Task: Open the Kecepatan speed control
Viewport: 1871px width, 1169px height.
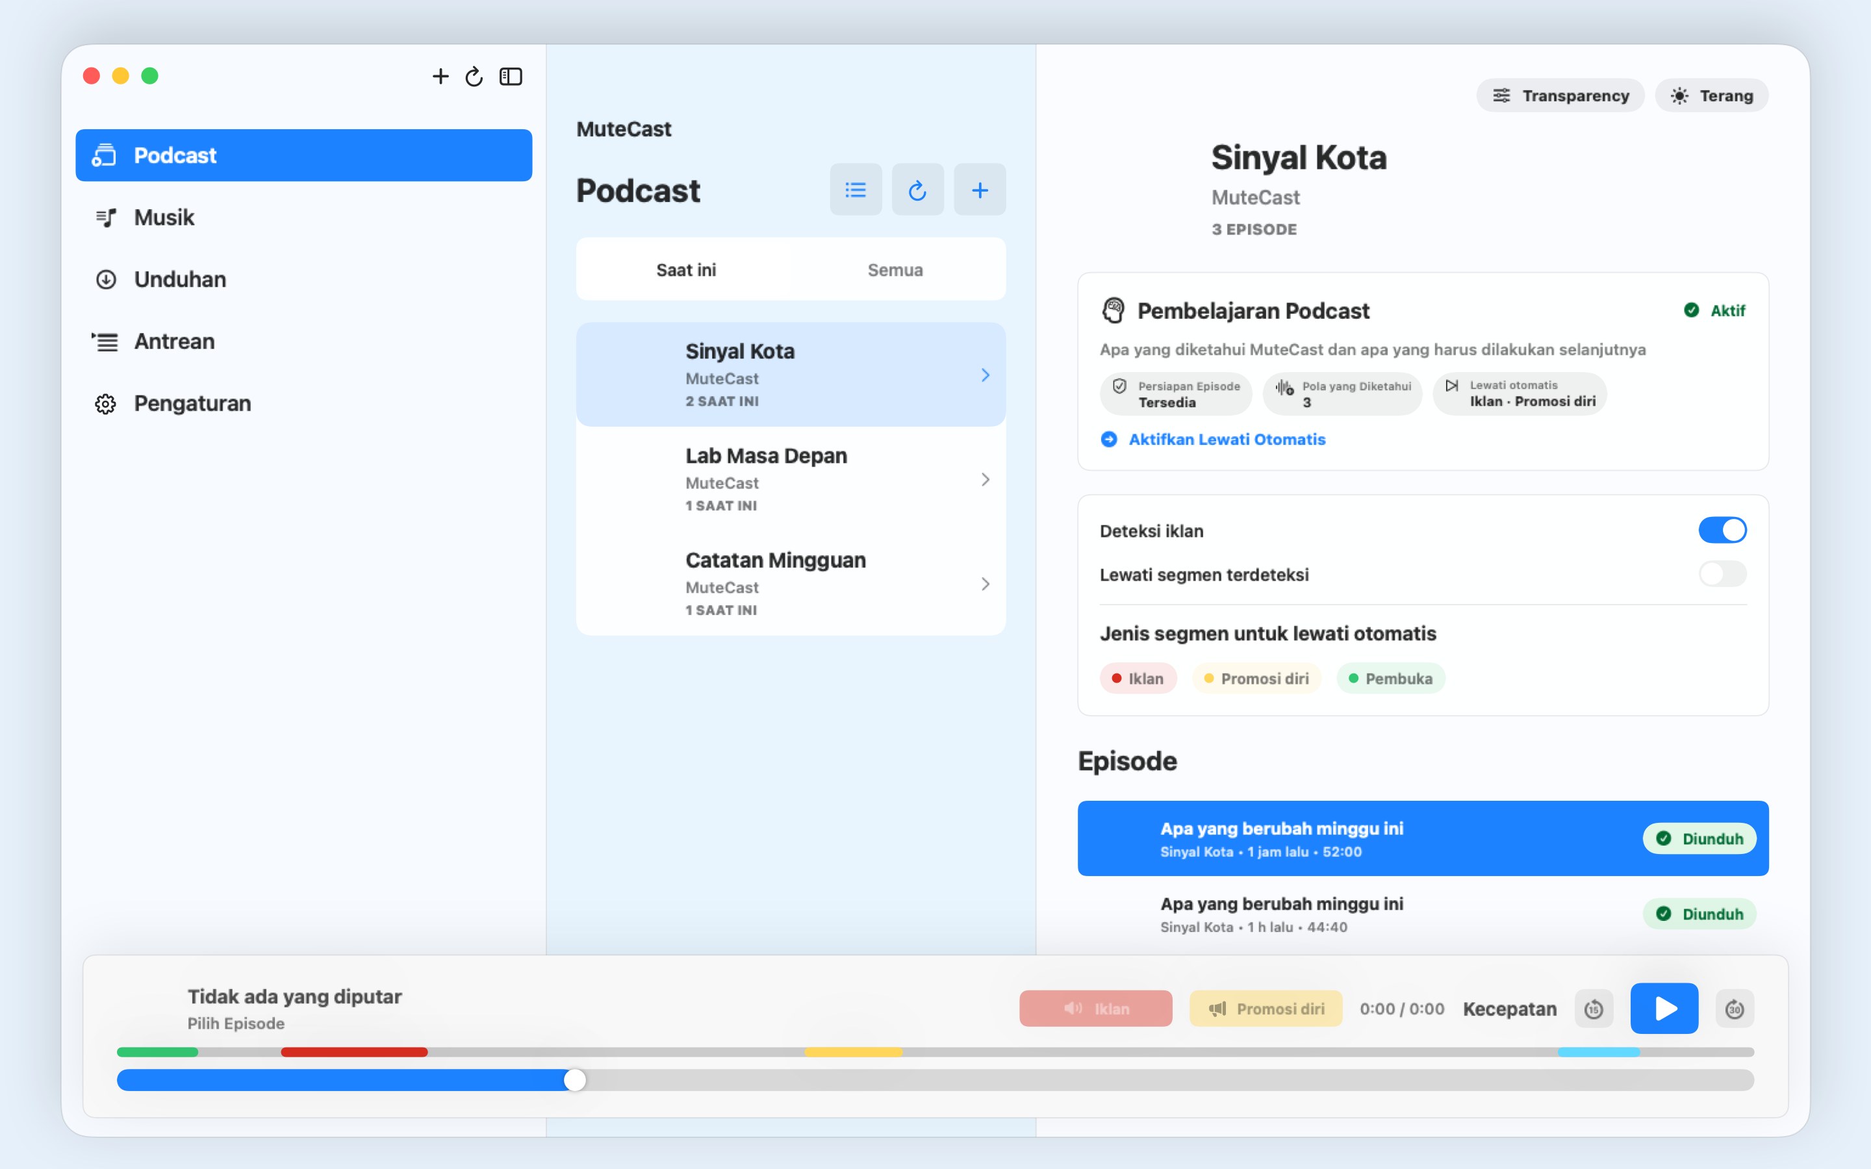Action: tap(1509, 1008)
